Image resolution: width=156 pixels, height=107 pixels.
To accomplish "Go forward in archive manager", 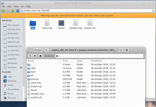I will [35, 56].
